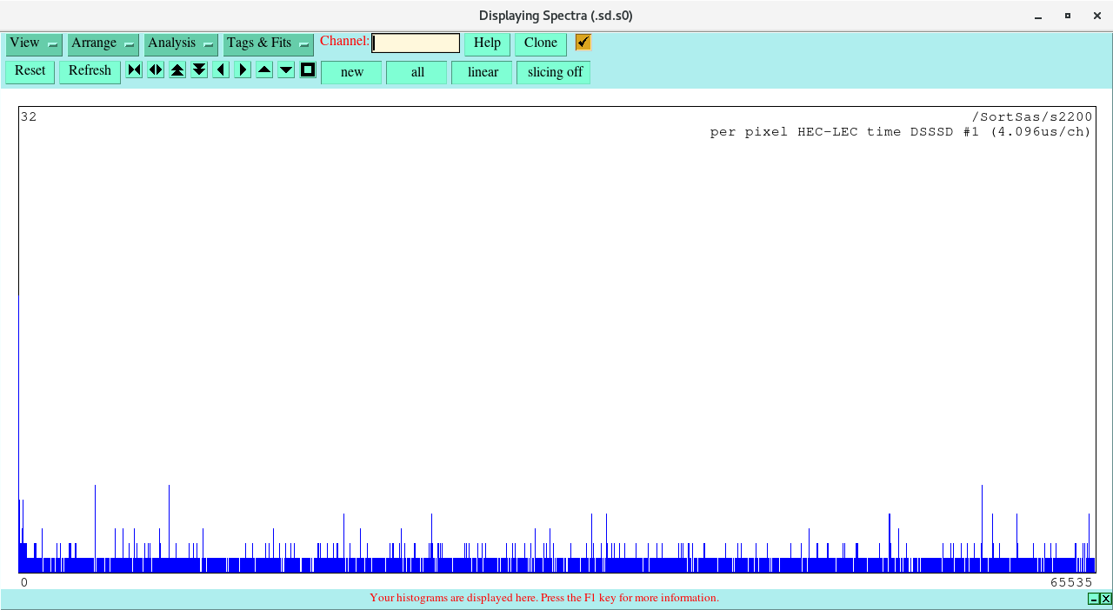Viewport: 1113px width, 610px height.
Task: Click the double down-arrow vertical scale icon
Action: 199,70
